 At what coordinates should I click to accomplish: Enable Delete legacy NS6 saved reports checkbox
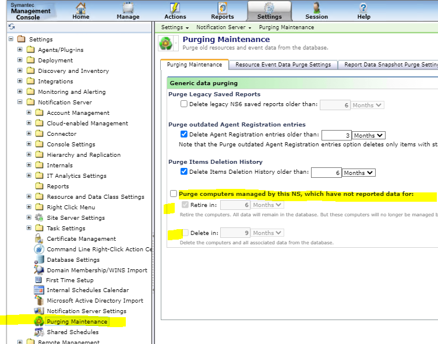[184, 104]
